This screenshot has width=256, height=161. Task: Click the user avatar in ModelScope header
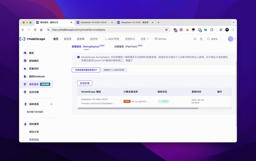(x=230, y=39)
